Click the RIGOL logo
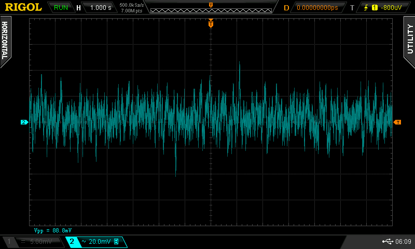Viewport: 415px width, 249px height. tap(23, 7)
